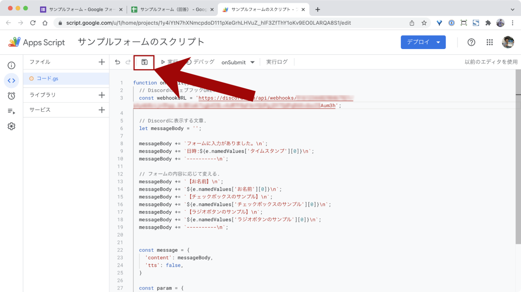
Task: Bookmark the page with the star icon
Action: click(x=424, y=23)
